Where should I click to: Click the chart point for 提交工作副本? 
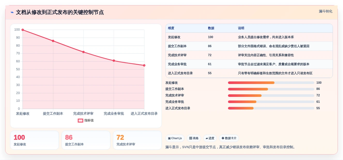[53, 41]
